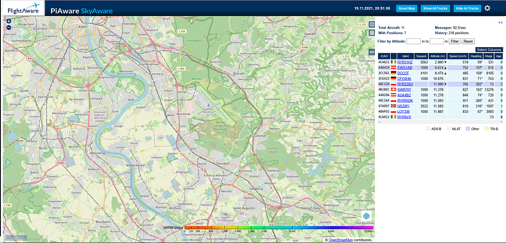Click the MLAT legend color swatch

tap(449, 129)
